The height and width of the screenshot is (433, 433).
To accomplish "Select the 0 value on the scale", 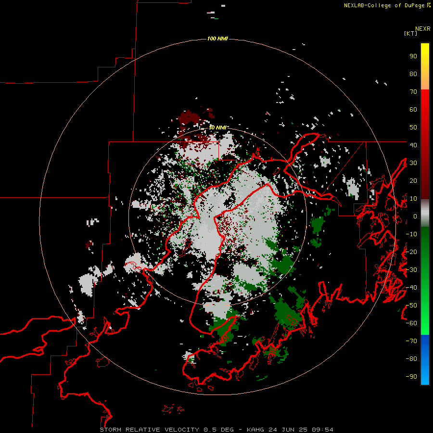I will click(x=415, y=216).
